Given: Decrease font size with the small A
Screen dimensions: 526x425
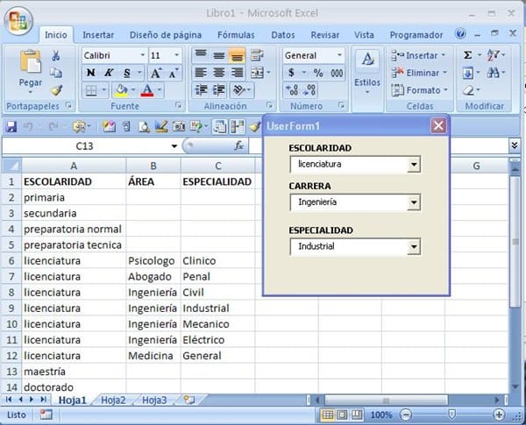Looking at the screenshot, I should click(174, 73).
